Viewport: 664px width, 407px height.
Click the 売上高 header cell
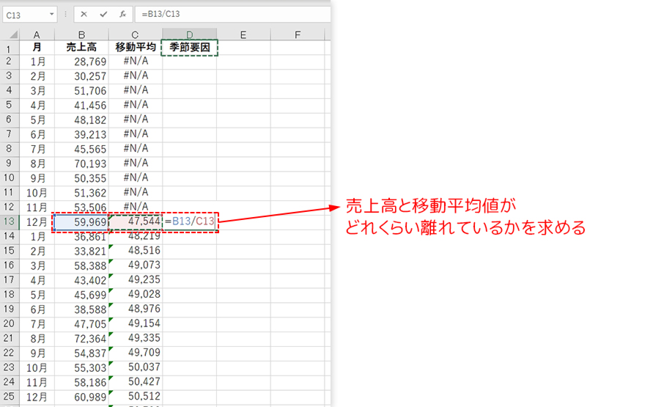click(81, 48)
